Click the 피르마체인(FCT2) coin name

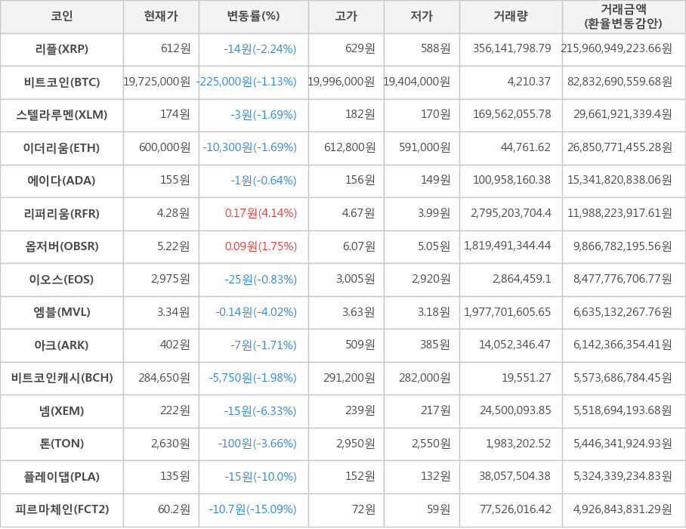click(x=62, y=509)
